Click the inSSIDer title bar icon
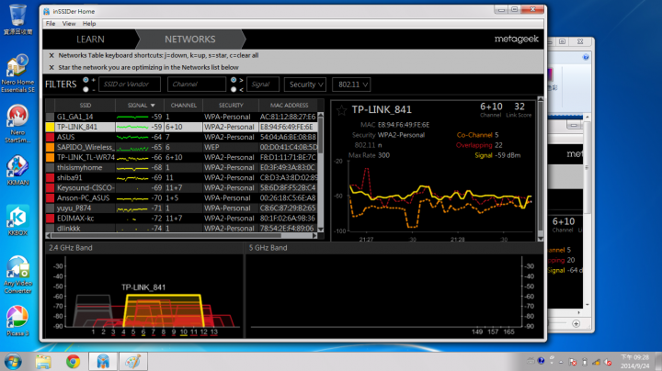662x371 pixels. tap(47, 11)
